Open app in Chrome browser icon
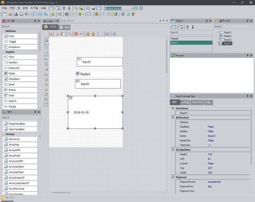The height and width of the screenshot is (202, 255). [x=133, y=14]
